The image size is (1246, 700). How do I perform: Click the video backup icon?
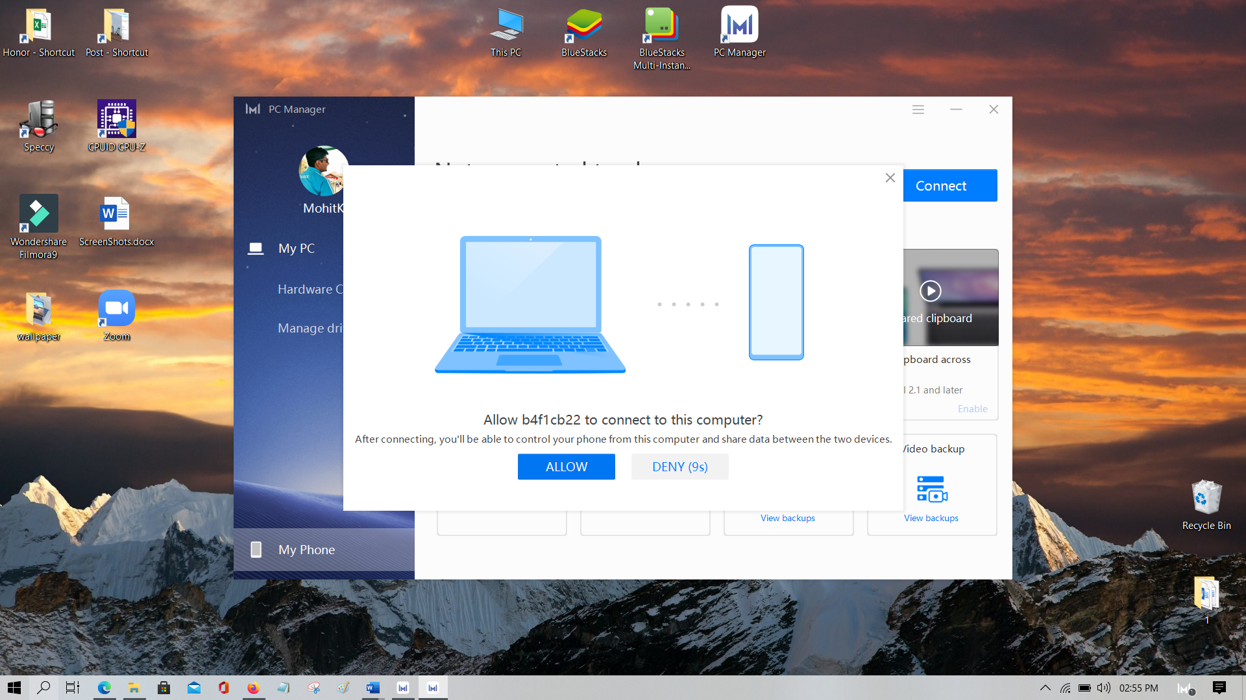coord(931,489)
